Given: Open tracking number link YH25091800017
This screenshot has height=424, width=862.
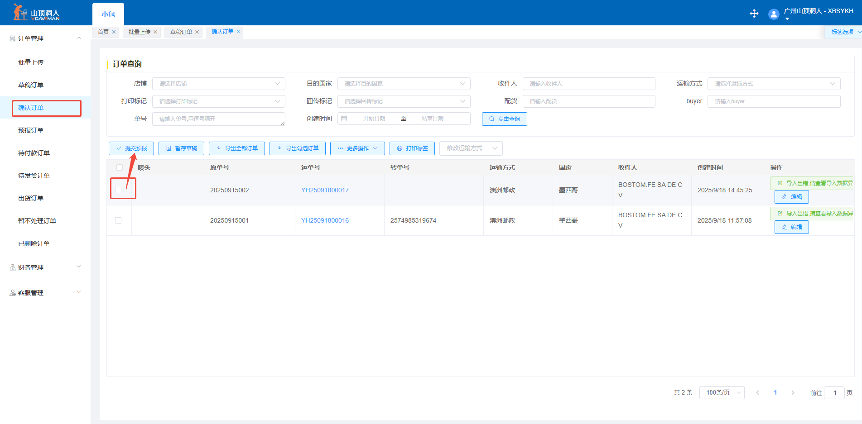Looking at the screenshot, I should tap(325, 190).
